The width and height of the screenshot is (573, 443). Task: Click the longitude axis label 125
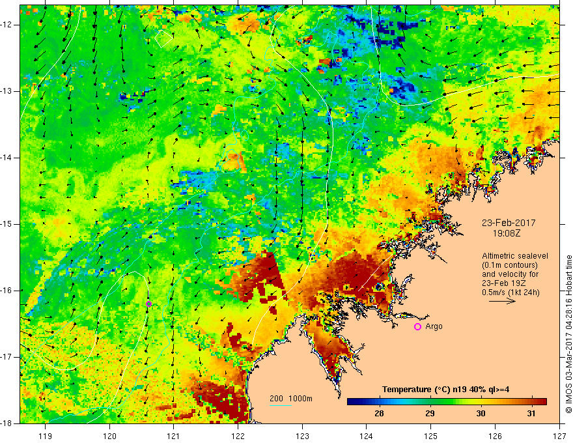431,436
